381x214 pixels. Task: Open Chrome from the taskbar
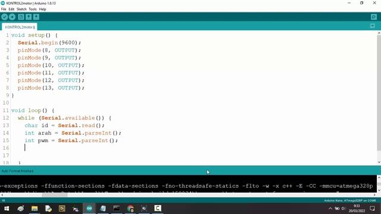pos(130,209)
